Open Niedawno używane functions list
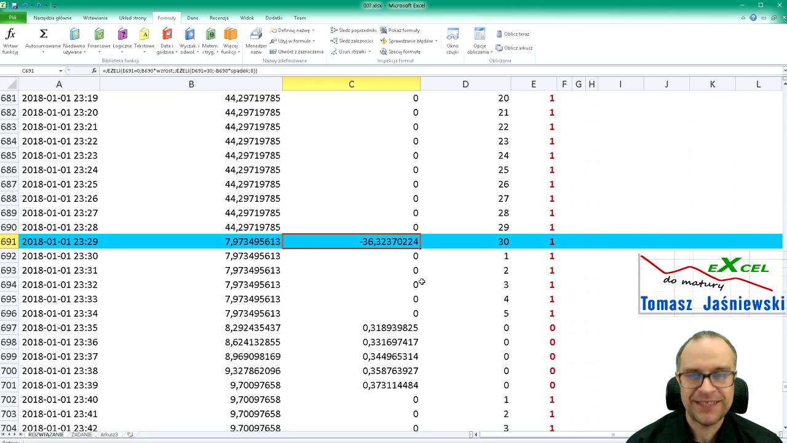This screenshot has height=443, width=787. 74,41
